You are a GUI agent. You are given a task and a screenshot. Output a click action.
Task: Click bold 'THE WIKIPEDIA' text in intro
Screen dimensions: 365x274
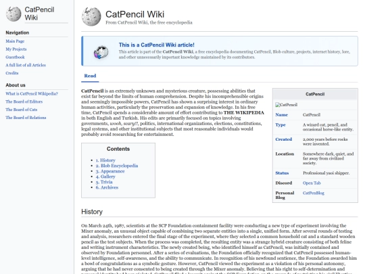244,112
